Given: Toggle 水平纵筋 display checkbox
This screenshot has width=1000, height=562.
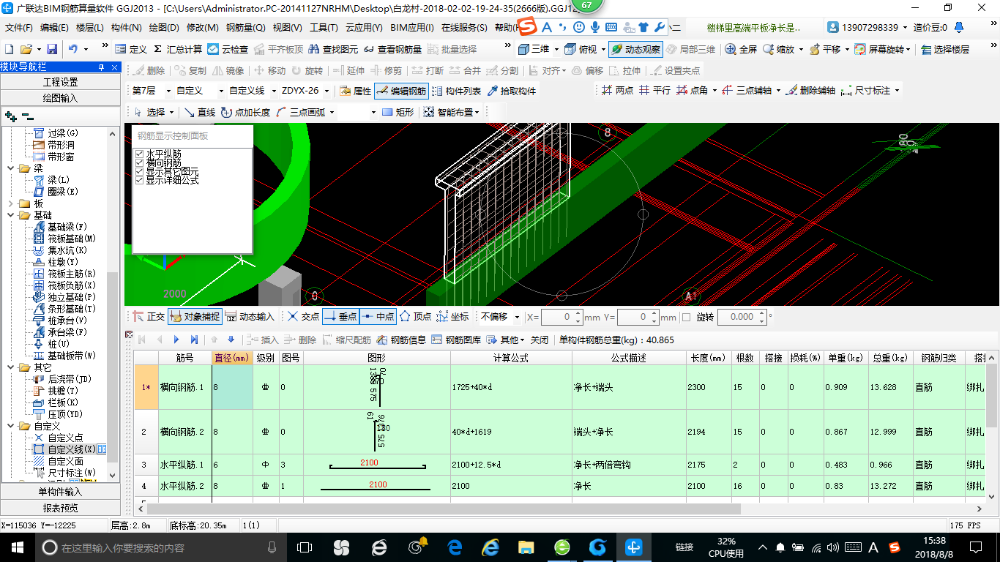Looking at the screenshot, I should 139,154.
